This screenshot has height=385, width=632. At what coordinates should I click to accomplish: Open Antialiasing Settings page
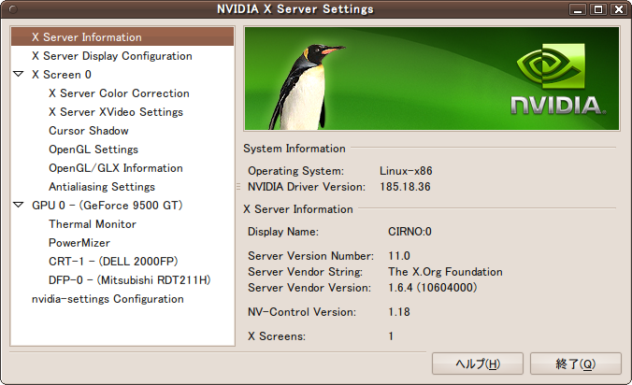(x=102, y=187)
